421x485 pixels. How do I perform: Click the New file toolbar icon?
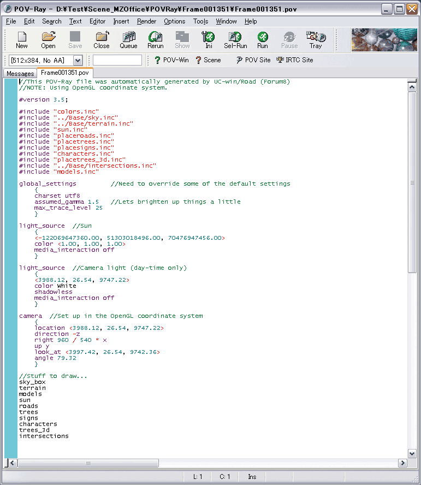tap(22, 40)
